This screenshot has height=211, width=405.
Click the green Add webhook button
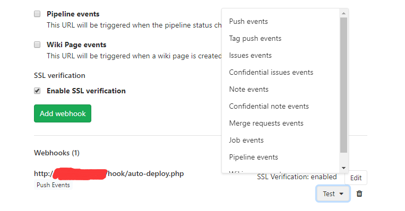(63, 113)
